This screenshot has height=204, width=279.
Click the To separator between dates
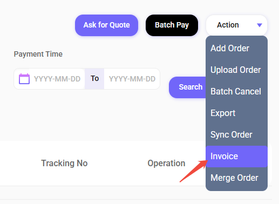[94, 78]
